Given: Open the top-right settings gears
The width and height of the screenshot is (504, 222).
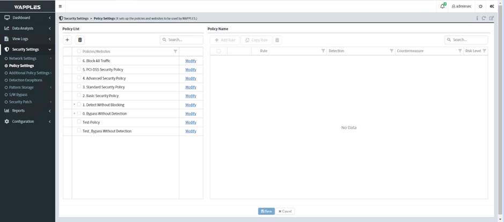Looking at the screenshot, I should (x=492, y=6).
